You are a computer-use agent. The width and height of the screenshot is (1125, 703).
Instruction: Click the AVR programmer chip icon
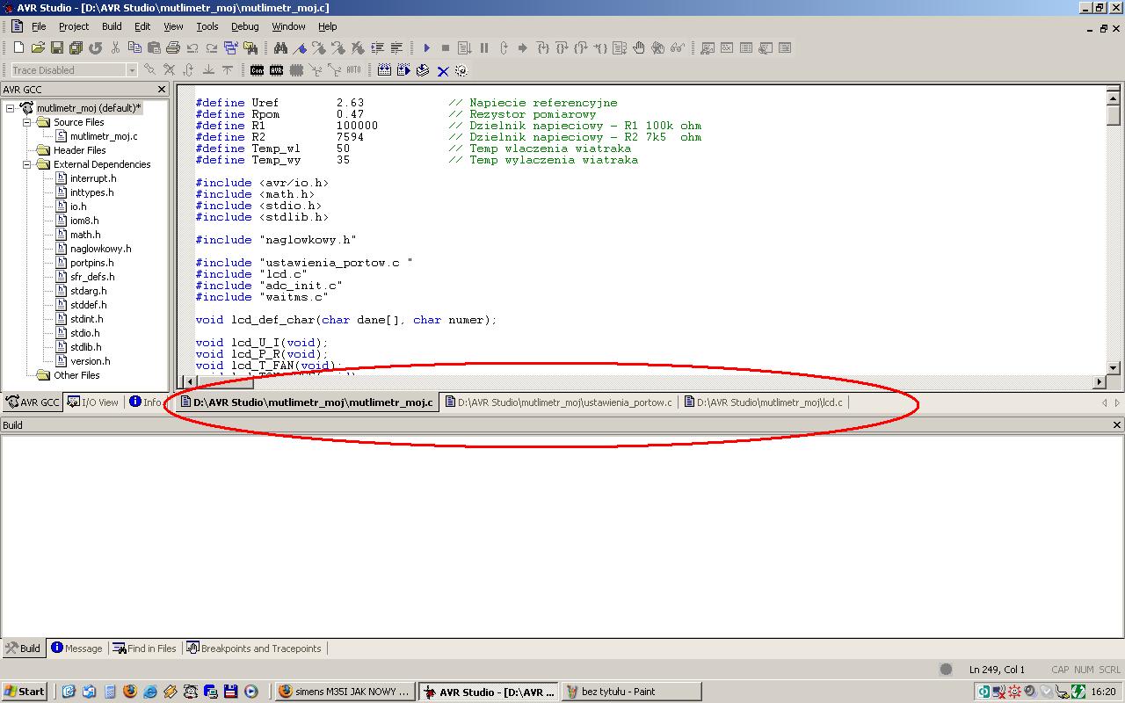[x=276, y=69]
